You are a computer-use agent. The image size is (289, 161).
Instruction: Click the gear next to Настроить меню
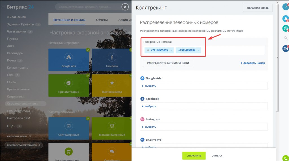(30, 136)
